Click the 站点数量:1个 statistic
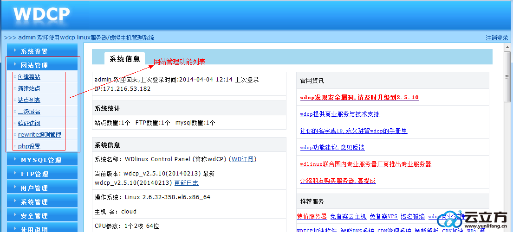This screenshot has width=513, height=232. [x=112, y=123]
